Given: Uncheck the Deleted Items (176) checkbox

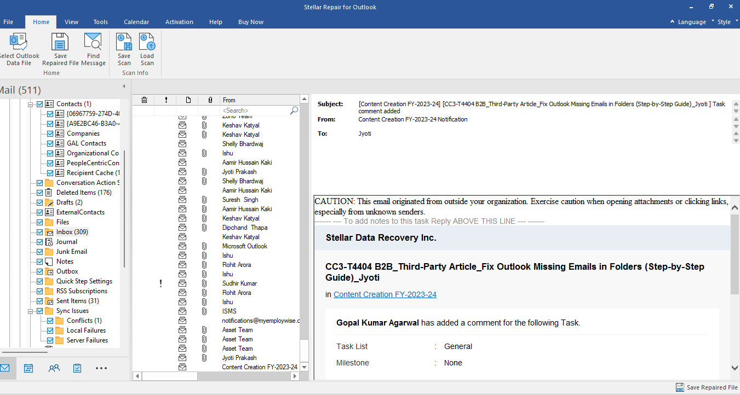Looking at the screenshot, I should click(40, 193).
